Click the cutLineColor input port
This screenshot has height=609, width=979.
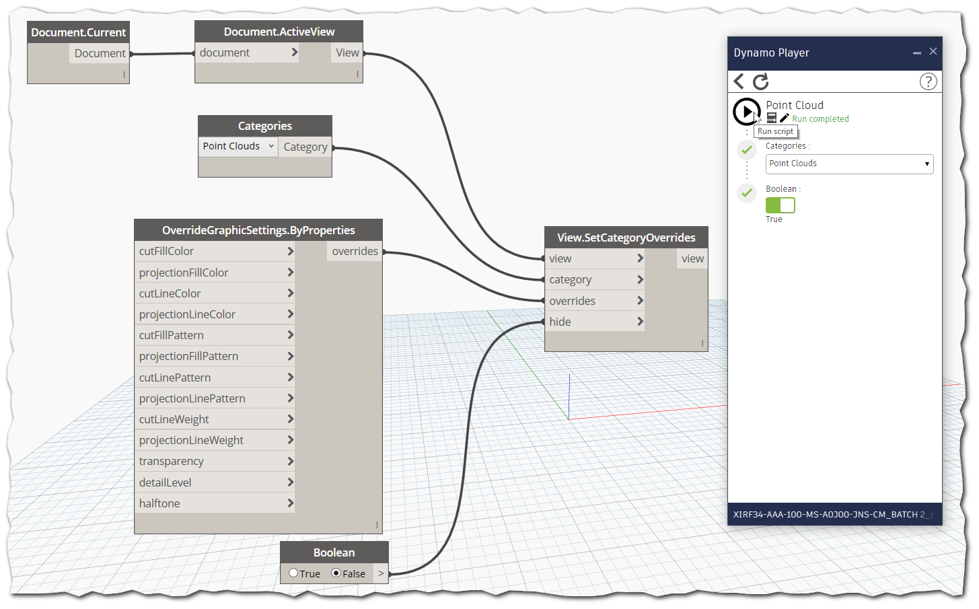tap(215, 293)
